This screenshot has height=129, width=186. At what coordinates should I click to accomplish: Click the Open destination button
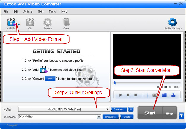tap(127, 117)
